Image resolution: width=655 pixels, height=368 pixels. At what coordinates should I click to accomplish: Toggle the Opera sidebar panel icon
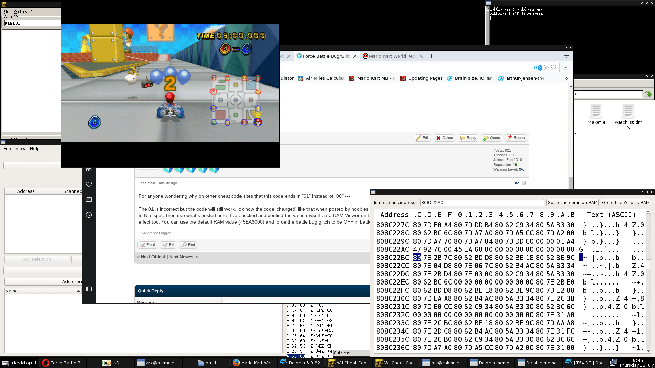point(89,289)
